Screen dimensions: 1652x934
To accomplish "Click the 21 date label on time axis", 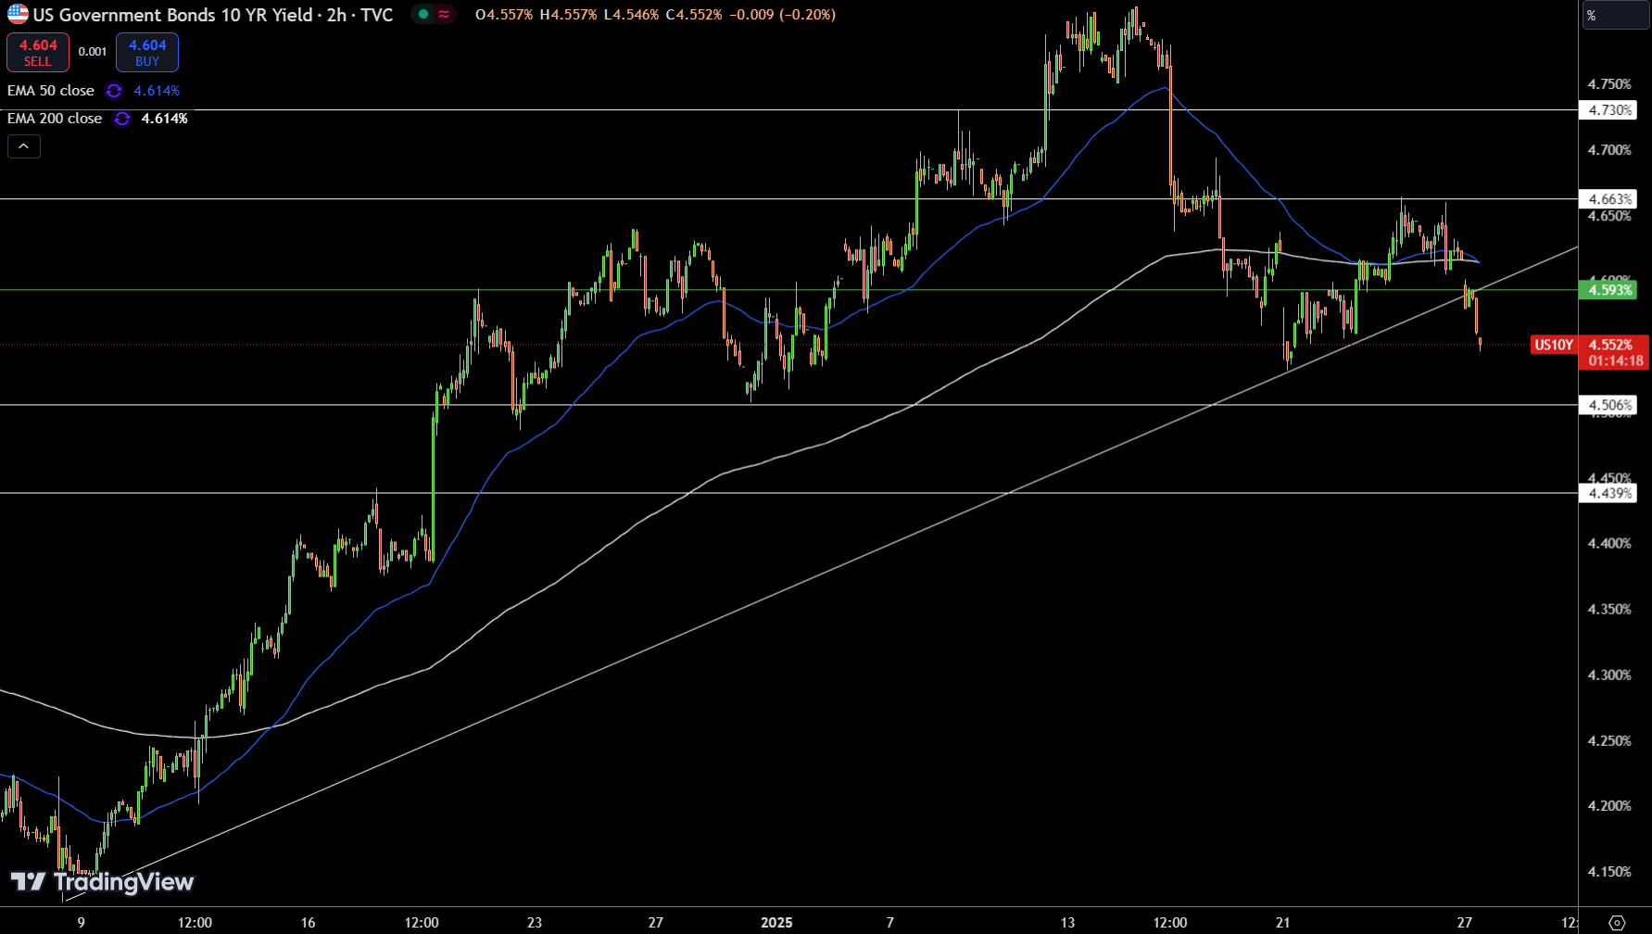I will (x=1283, y=923).
